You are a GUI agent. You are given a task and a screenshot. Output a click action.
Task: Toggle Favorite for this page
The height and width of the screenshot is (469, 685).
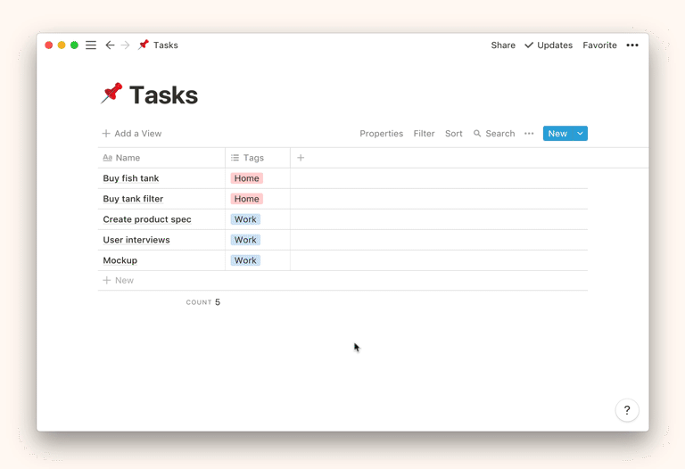(599, 45)
